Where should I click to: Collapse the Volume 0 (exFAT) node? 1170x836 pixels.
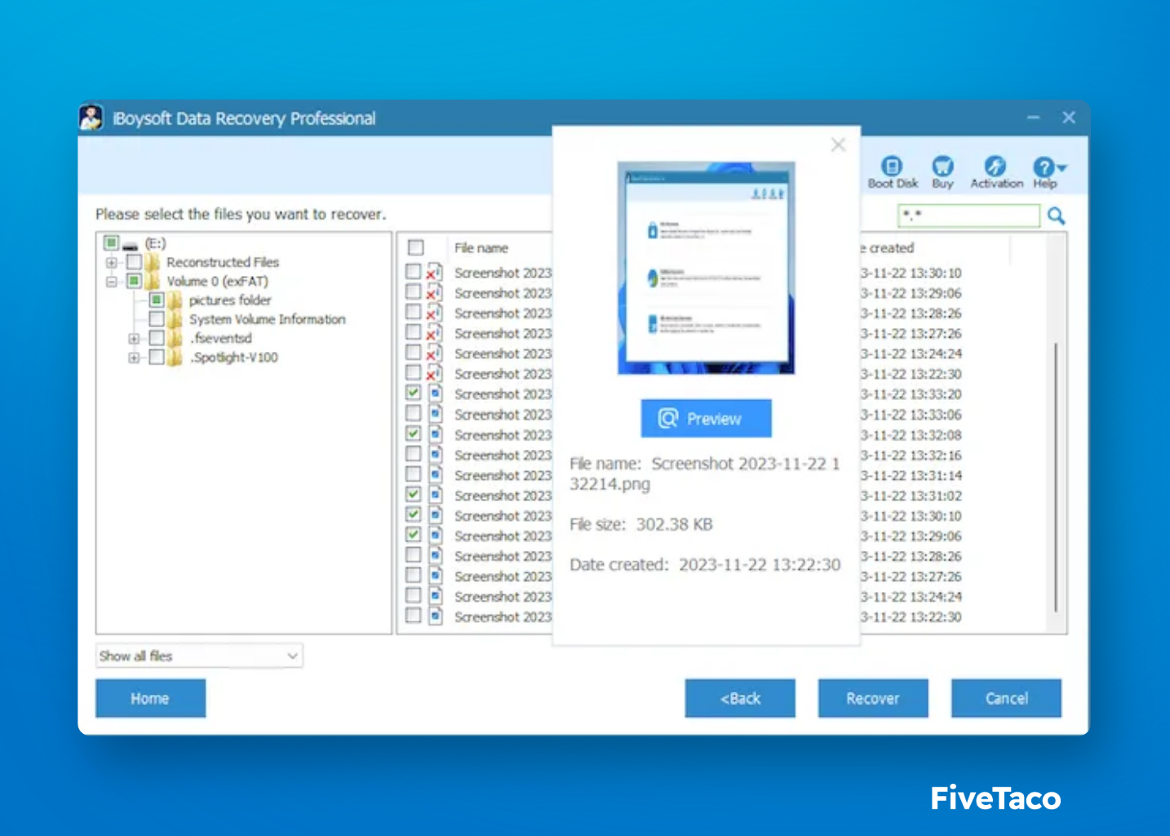111,282
